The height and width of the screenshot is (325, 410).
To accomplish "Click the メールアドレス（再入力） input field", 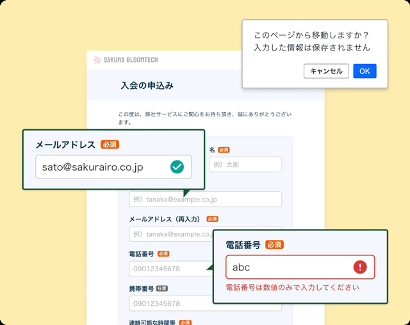I will point(171,234).
